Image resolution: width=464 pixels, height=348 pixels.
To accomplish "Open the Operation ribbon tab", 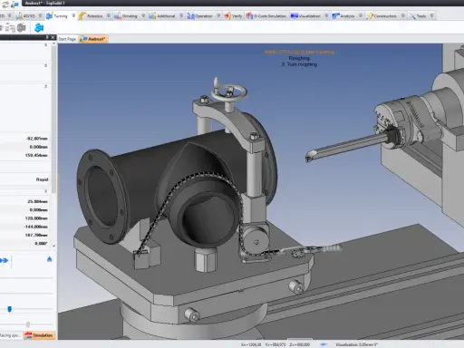I will pos(204,16).
